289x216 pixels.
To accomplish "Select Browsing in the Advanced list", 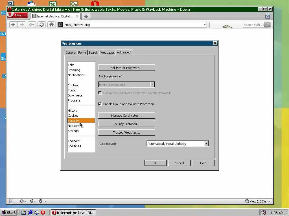I will 81,70.
